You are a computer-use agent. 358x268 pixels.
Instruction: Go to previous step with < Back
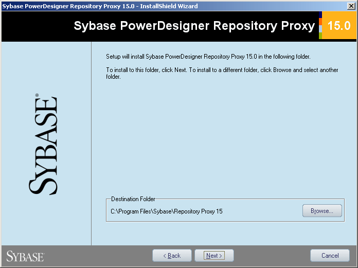tap(172, 256)
